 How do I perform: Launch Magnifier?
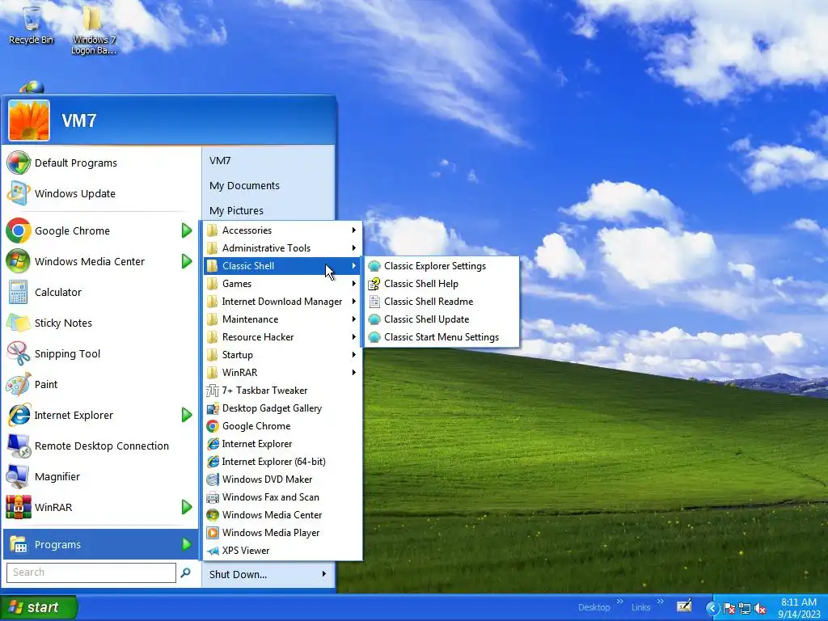[x=100, y=476]
